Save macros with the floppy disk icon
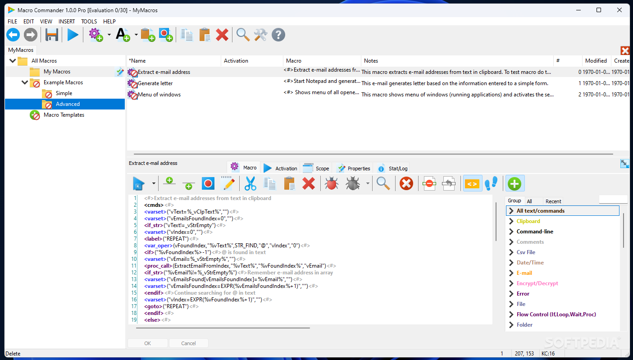 pyautogui.click(x=52, y=35)
